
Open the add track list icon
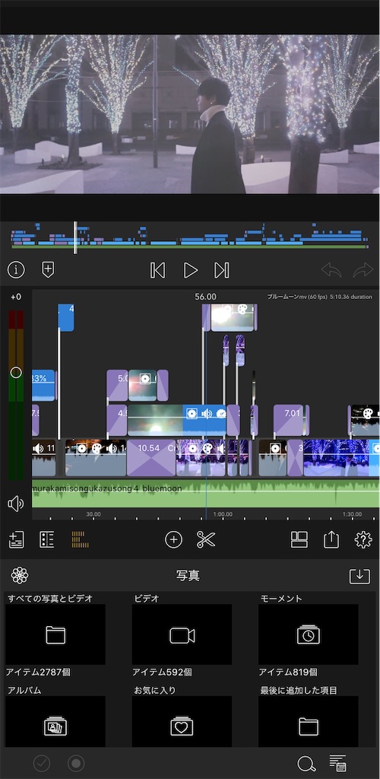17,539
